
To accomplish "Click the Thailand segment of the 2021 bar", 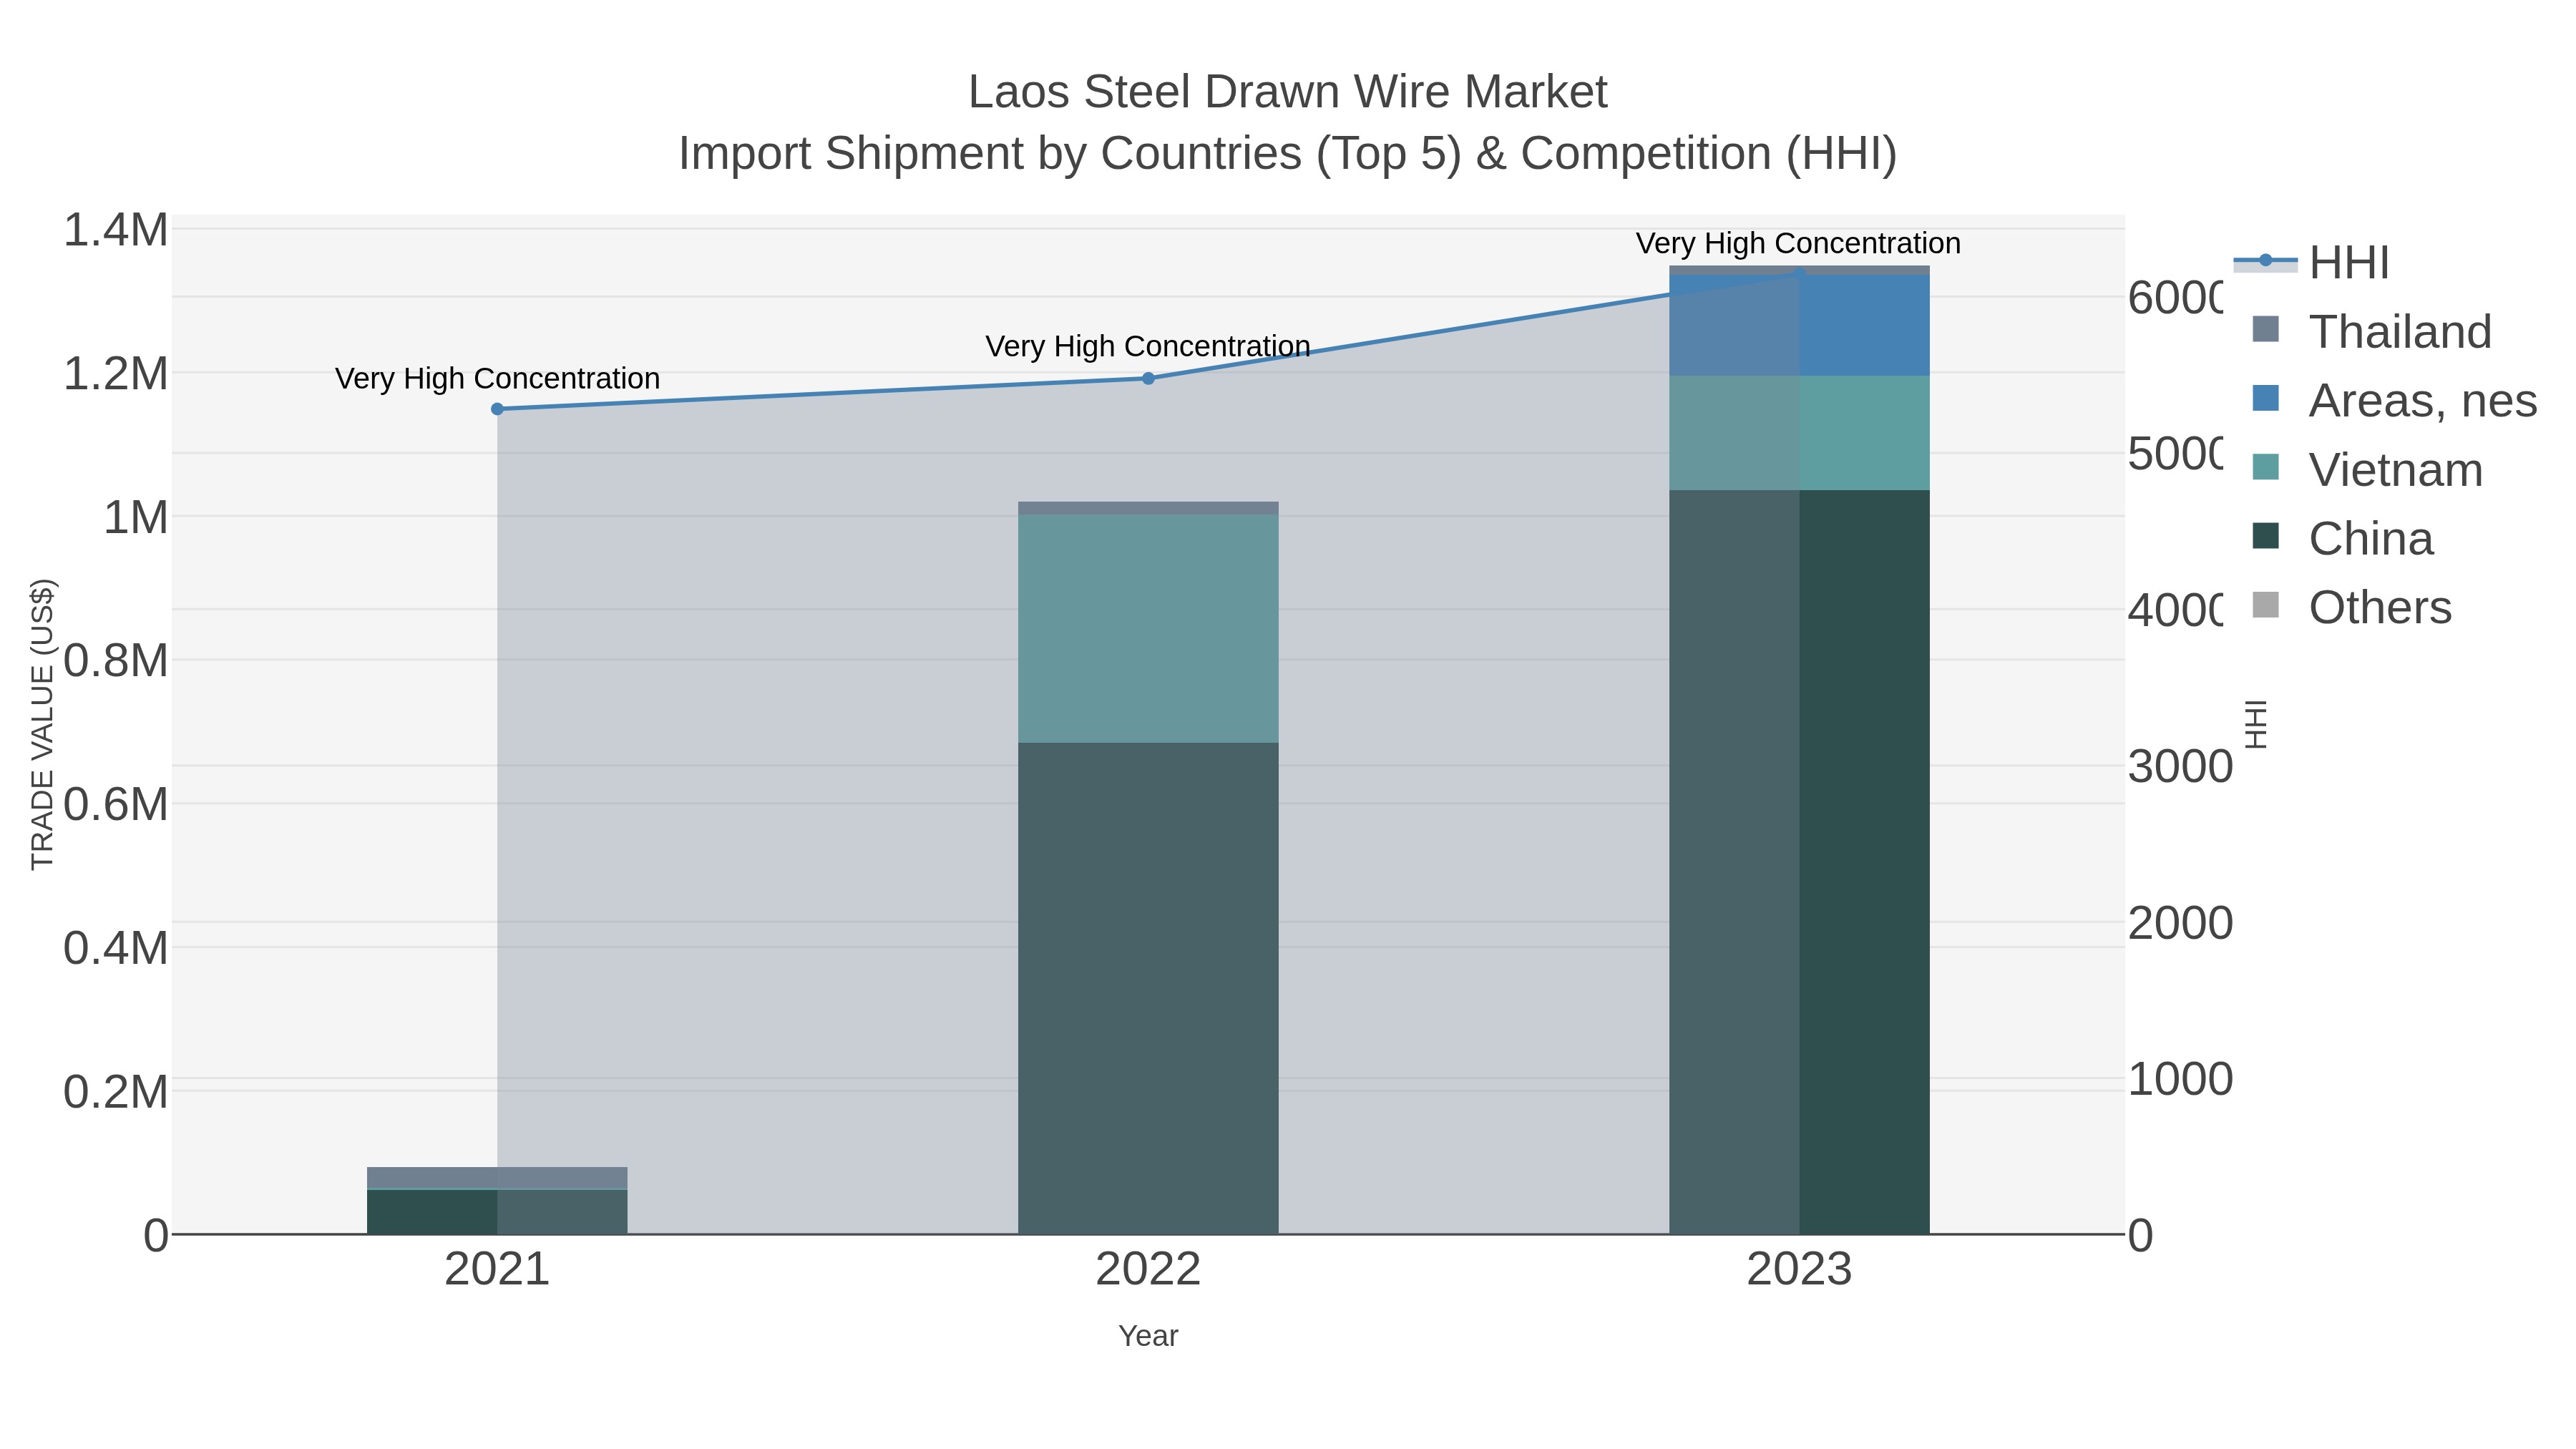I will [497, 1178].
